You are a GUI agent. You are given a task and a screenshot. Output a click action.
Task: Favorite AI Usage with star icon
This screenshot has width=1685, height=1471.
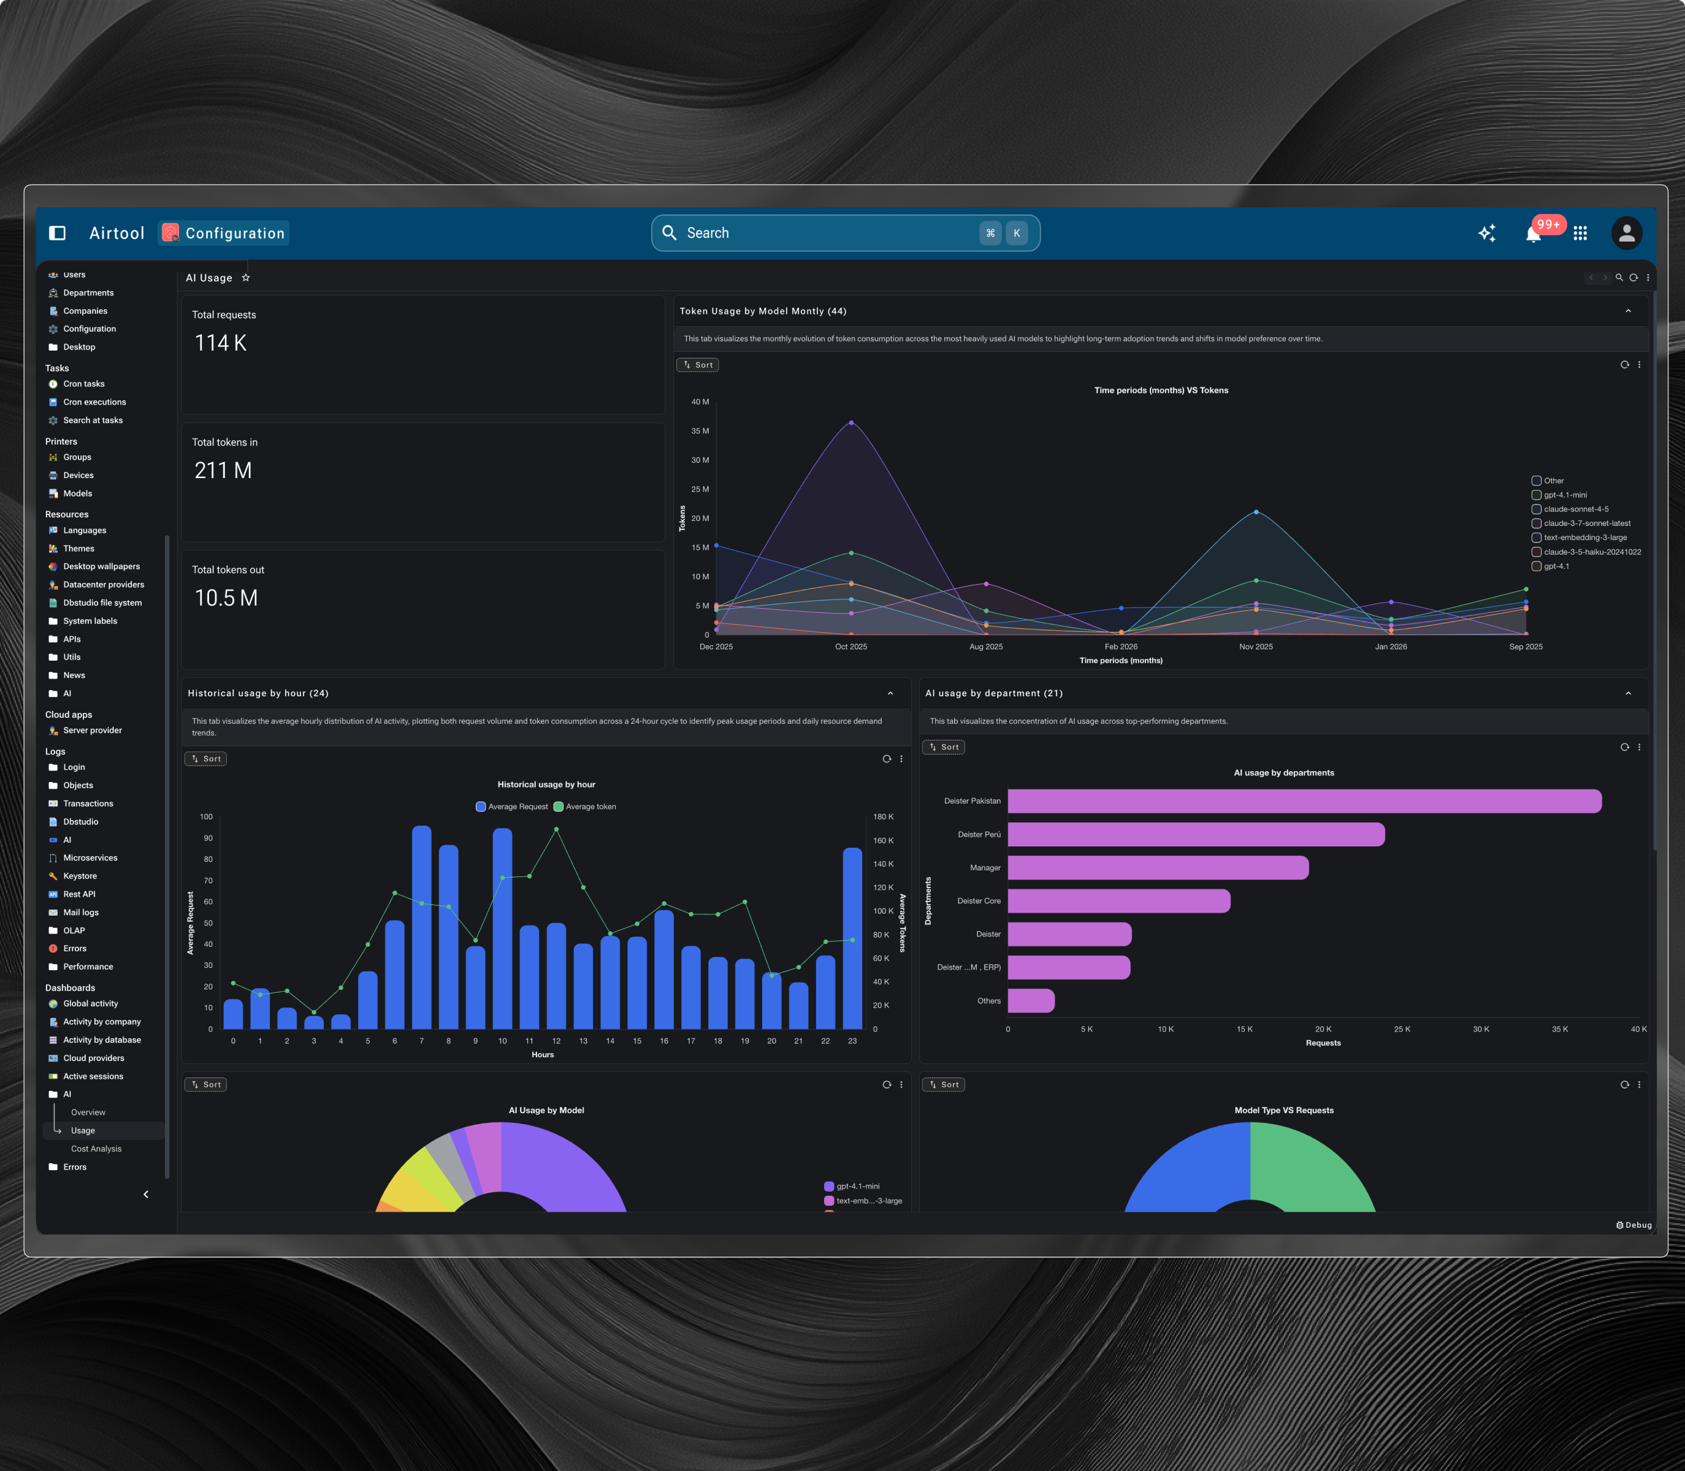coord(245,278)
